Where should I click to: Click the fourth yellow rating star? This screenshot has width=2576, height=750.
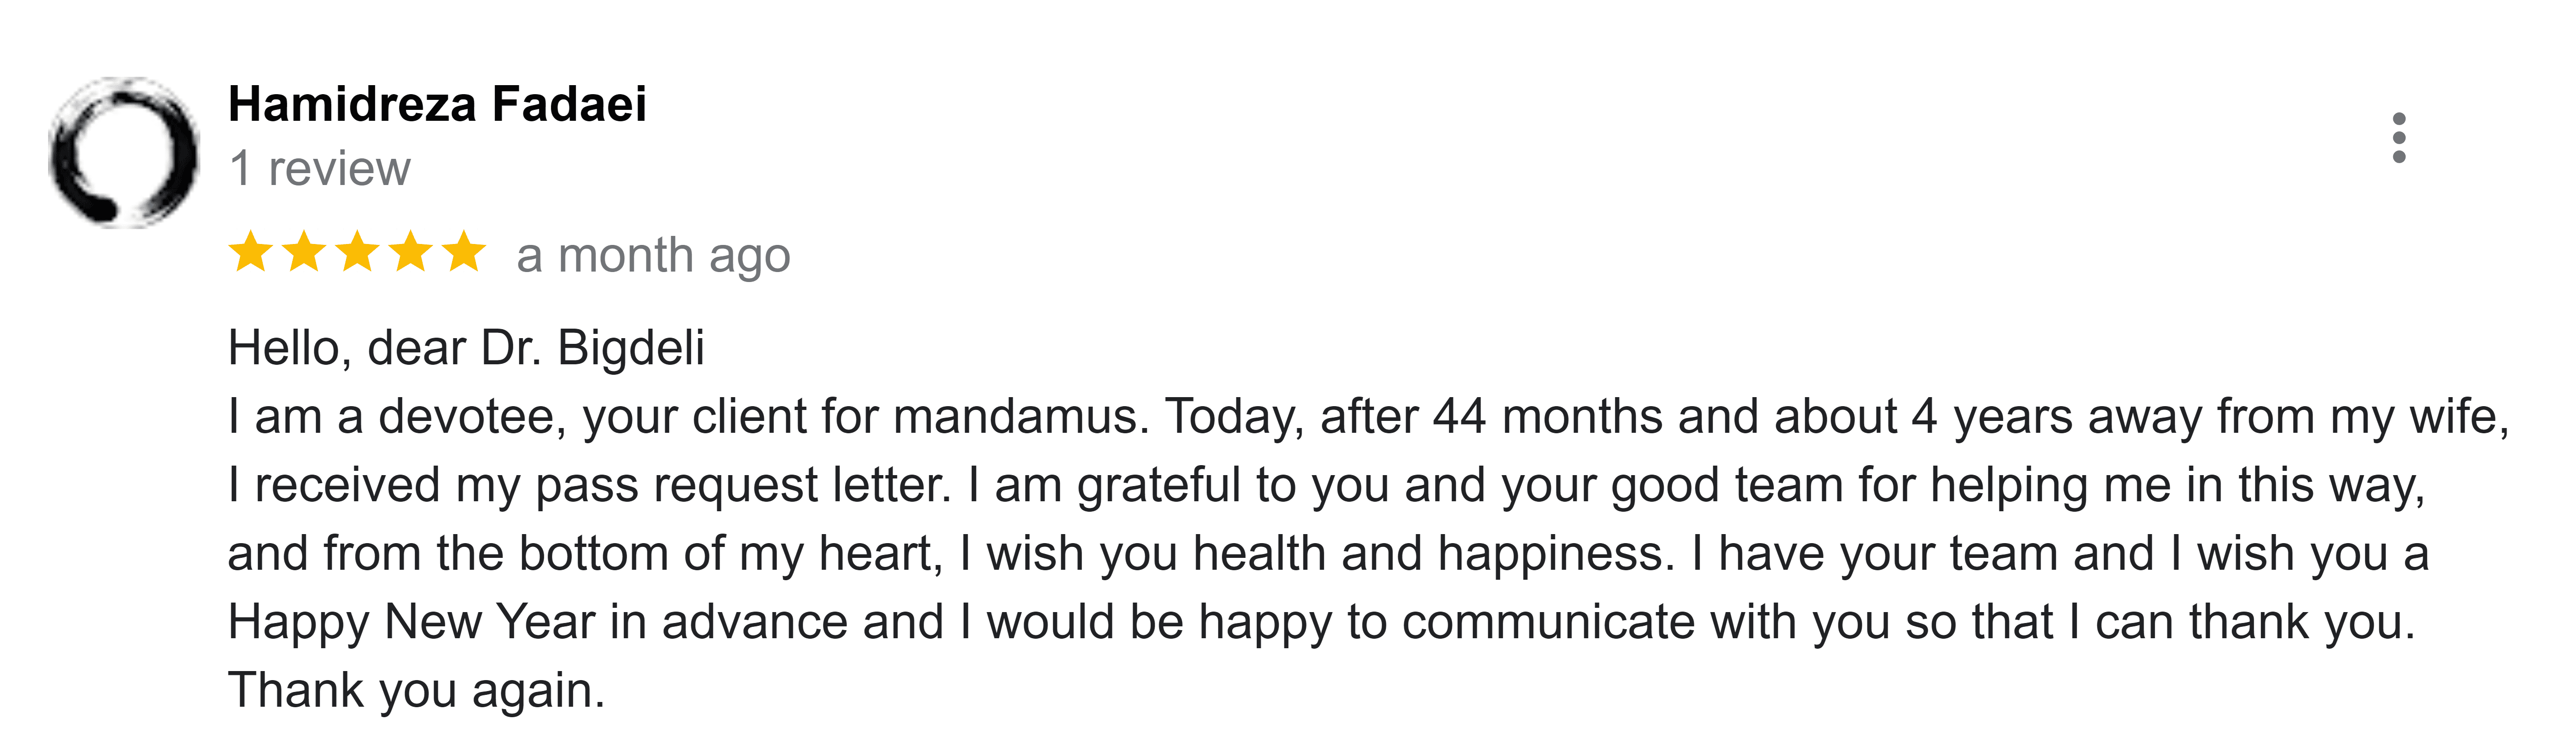(410, 252)
